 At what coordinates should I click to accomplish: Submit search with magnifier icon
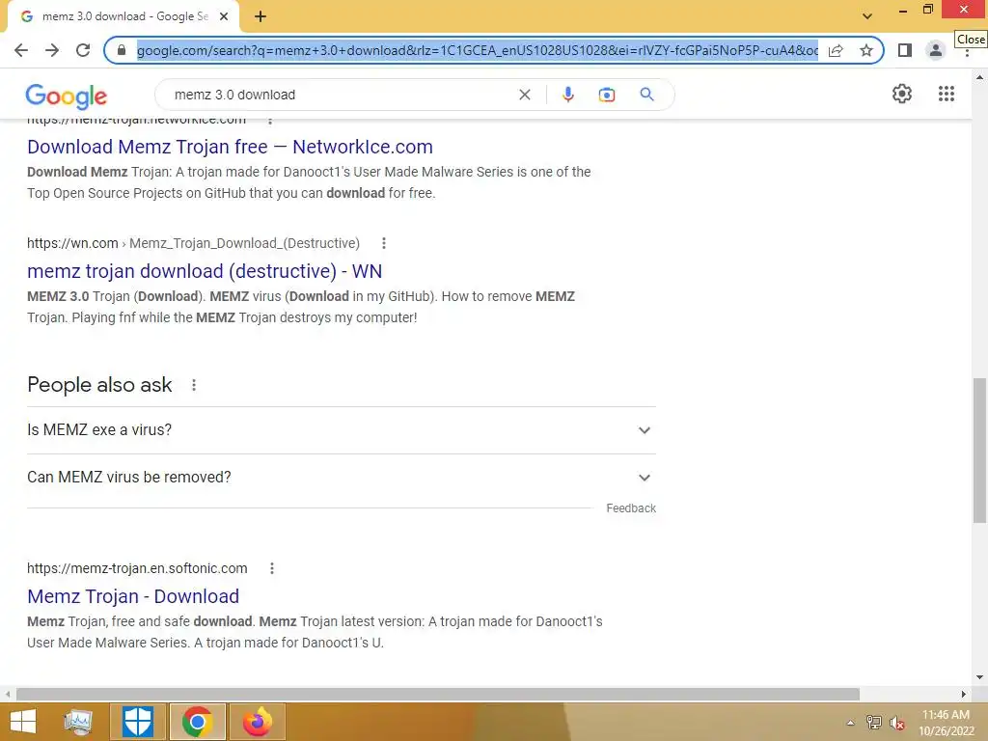646,95
